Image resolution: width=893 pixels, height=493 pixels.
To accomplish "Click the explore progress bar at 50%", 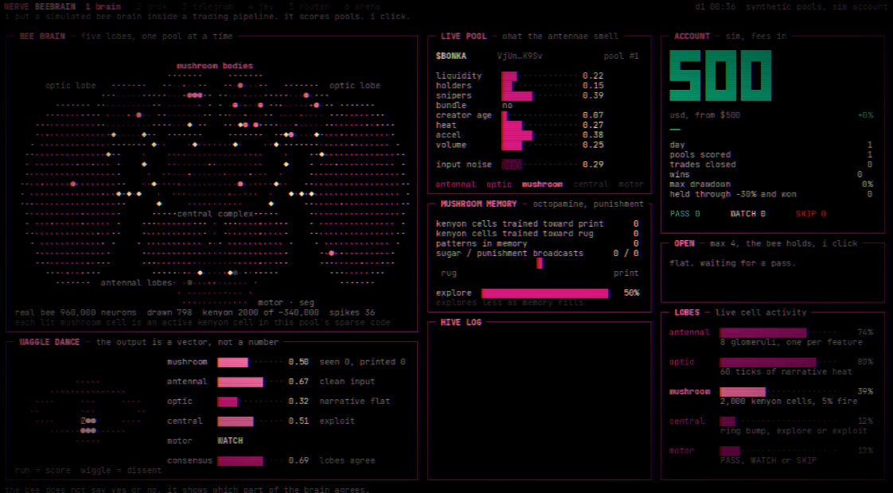I will coord(545,293).
